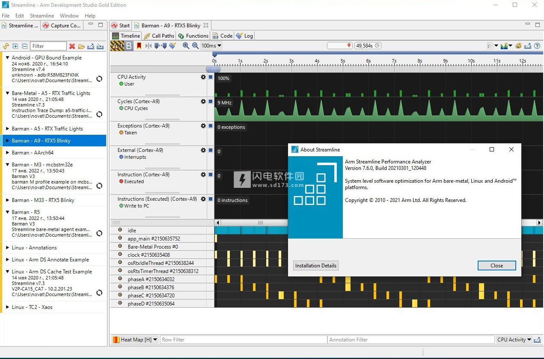Switch to the Code tab
Image resolution: width=544 pixels, height=359 pixels.
click(x=223, y=36)
